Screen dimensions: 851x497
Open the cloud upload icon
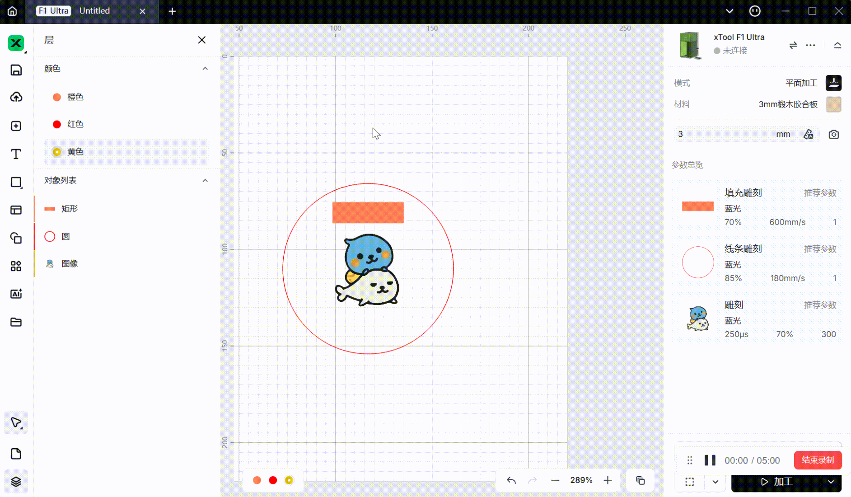pyautogui.click(x=16, y=97)
